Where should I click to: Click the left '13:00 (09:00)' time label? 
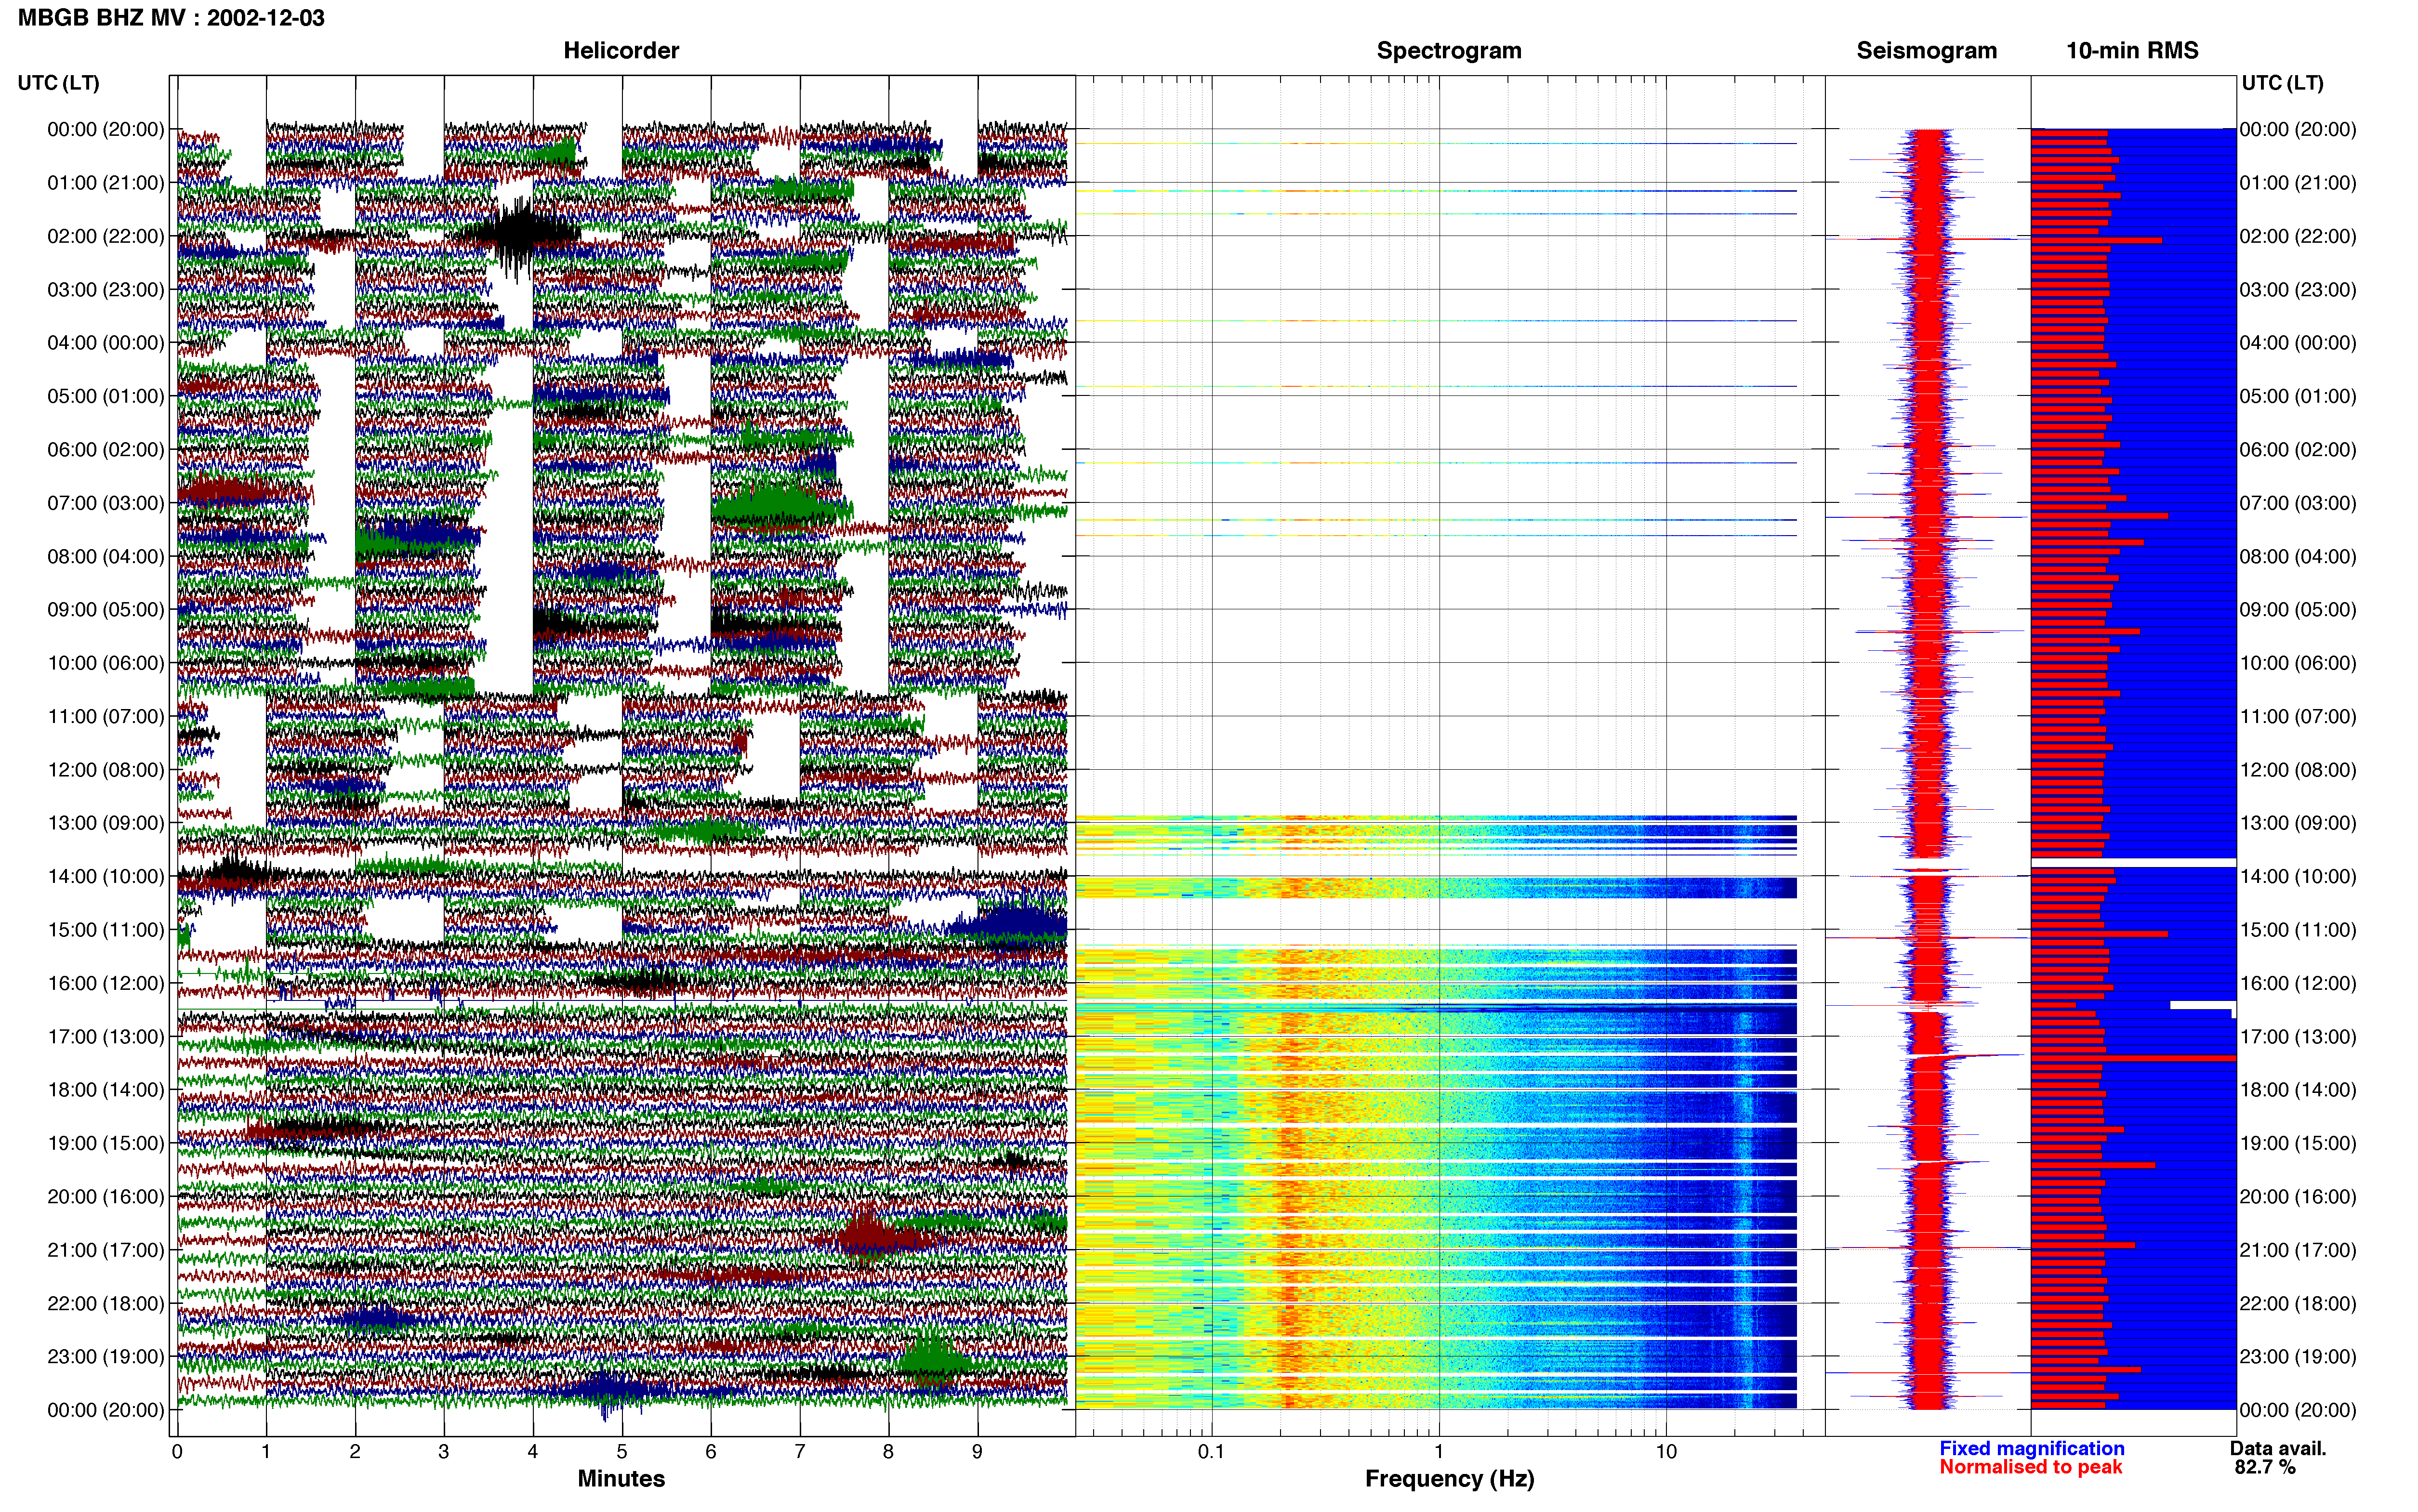(106, 823)
